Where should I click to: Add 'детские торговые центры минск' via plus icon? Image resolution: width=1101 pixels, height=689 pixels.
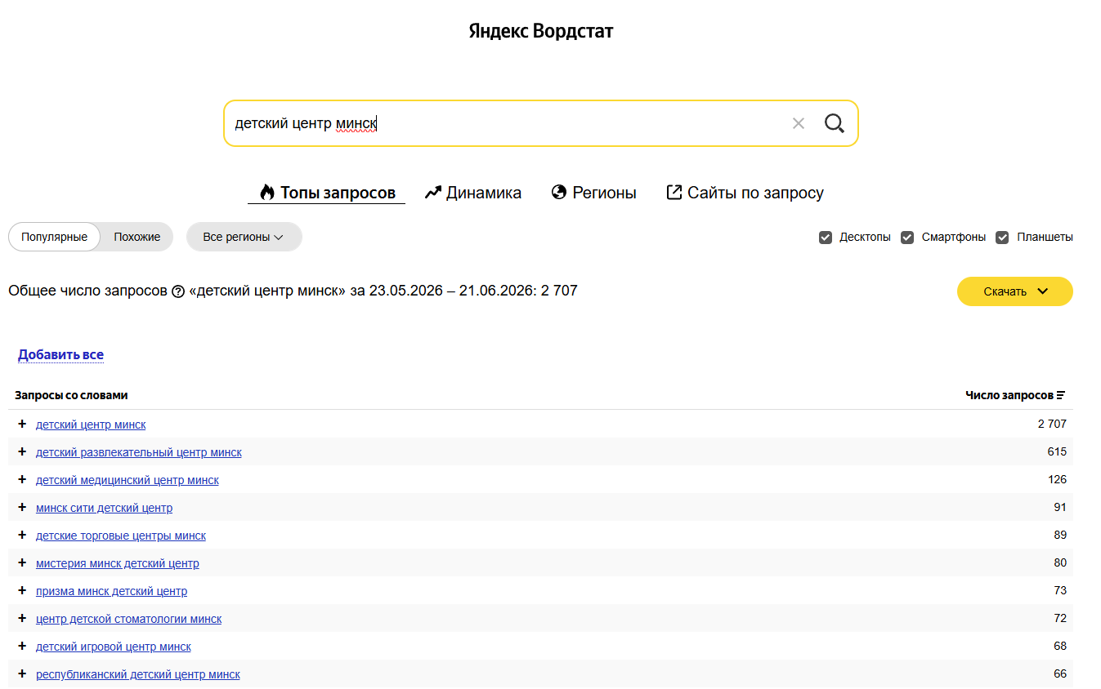tap(22, 535)
